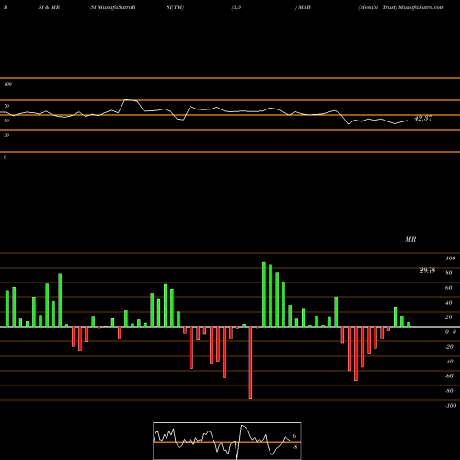Click the 100 label on RSI axis
Viewport: 460px width, 460px height.
tap(8, 84)
